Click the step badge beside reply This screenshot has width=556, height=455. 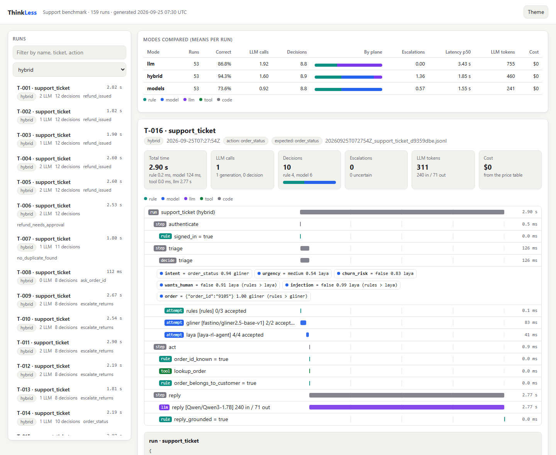(160, 395)
